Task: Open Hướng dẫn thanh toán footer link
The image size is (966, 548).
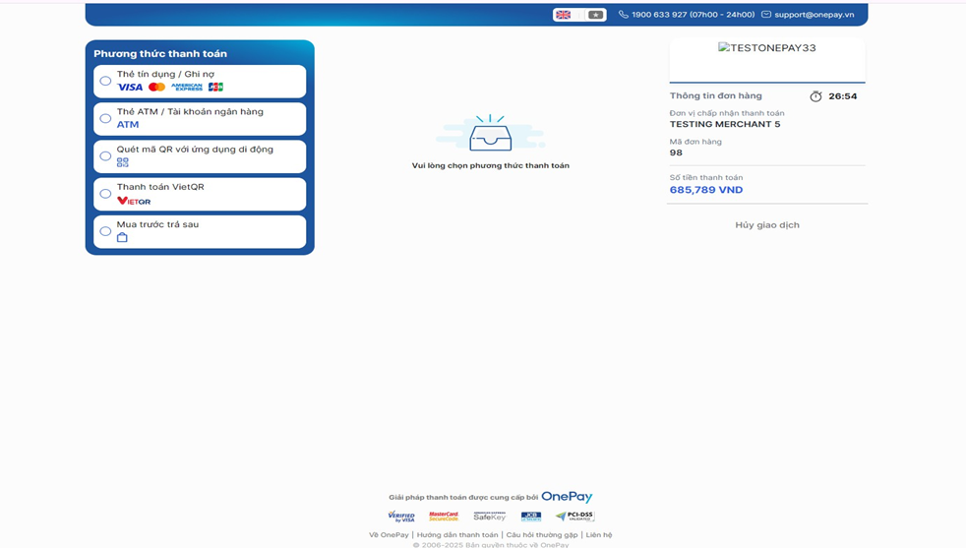Action: pyautogui.click(x=457, y=535)
